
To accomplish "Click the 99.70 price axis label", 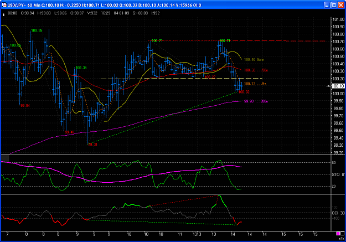I will 338,116.
